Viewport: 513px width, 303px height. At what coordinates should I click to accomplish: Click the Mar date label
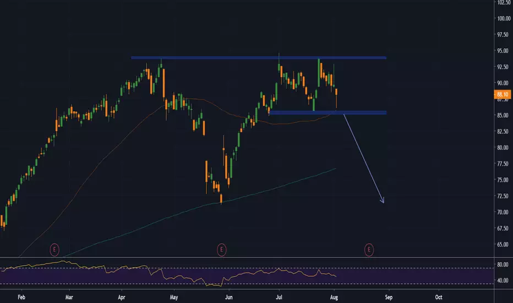point(69,297)
